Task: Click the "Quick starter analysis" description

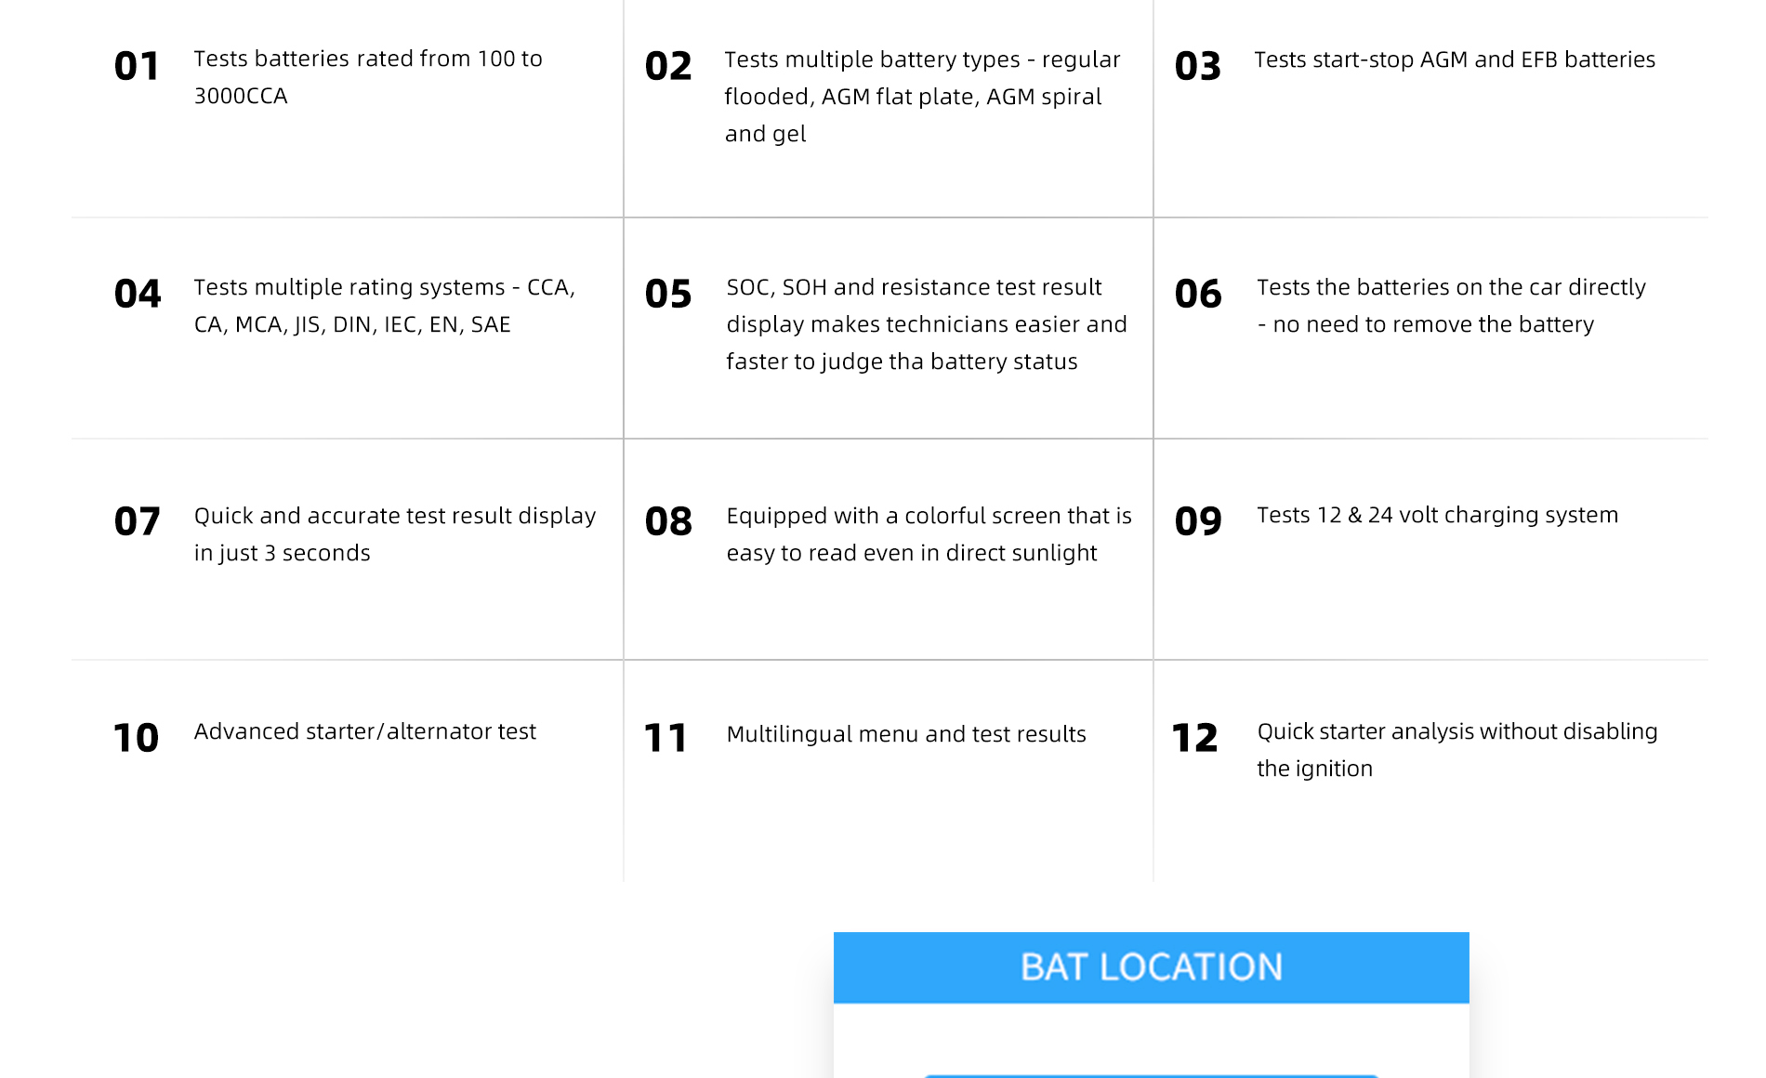Action: coord(1456,750)
